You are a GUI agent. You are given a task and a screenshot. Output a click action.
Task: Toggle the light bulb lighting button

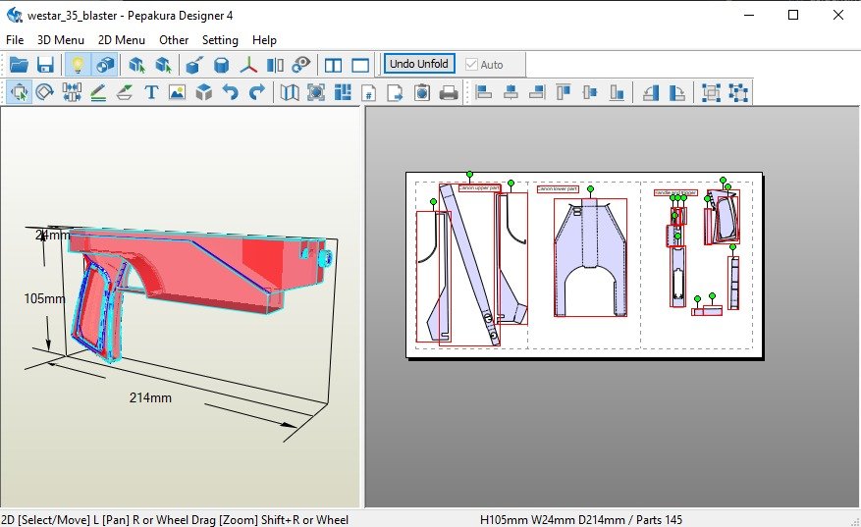[78, 65]
